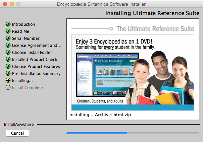
Task: Click the Pre-Installation Summary checkmark icon
Action: click(8, 74)
